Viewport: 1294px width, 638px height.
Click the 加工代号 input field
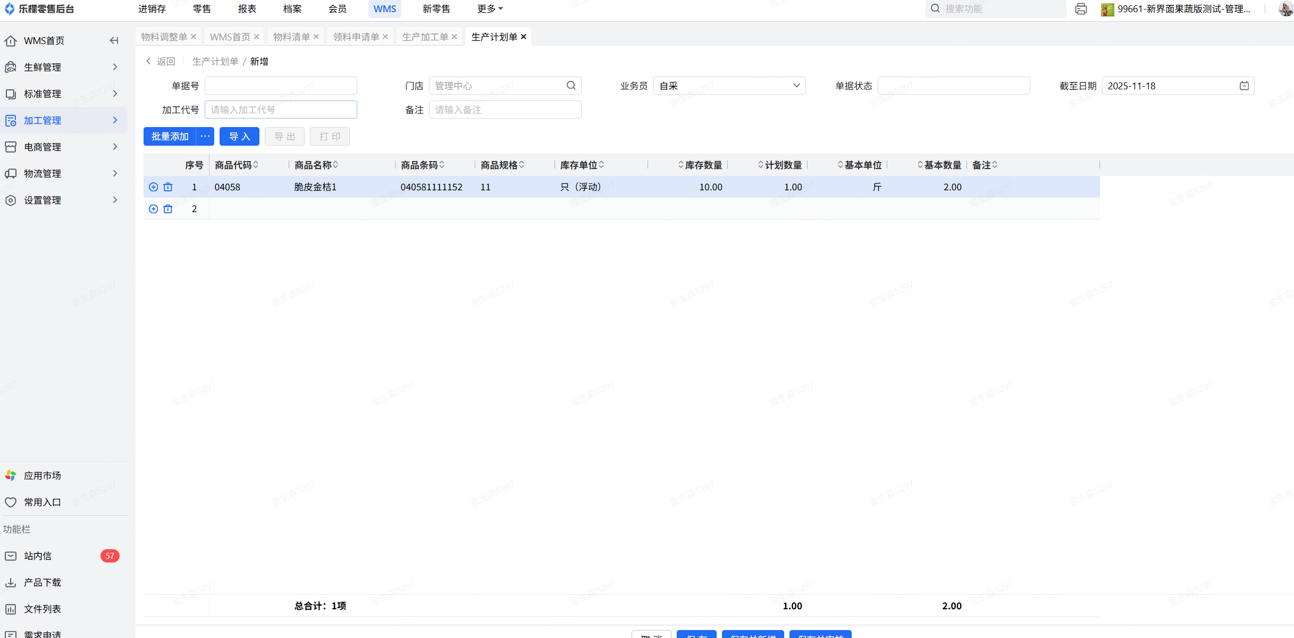pos(281,110)
